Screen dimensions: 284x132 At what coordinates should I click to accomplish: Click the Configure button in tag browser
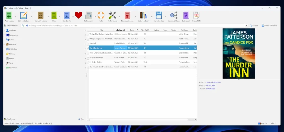(x=9, y=119)
